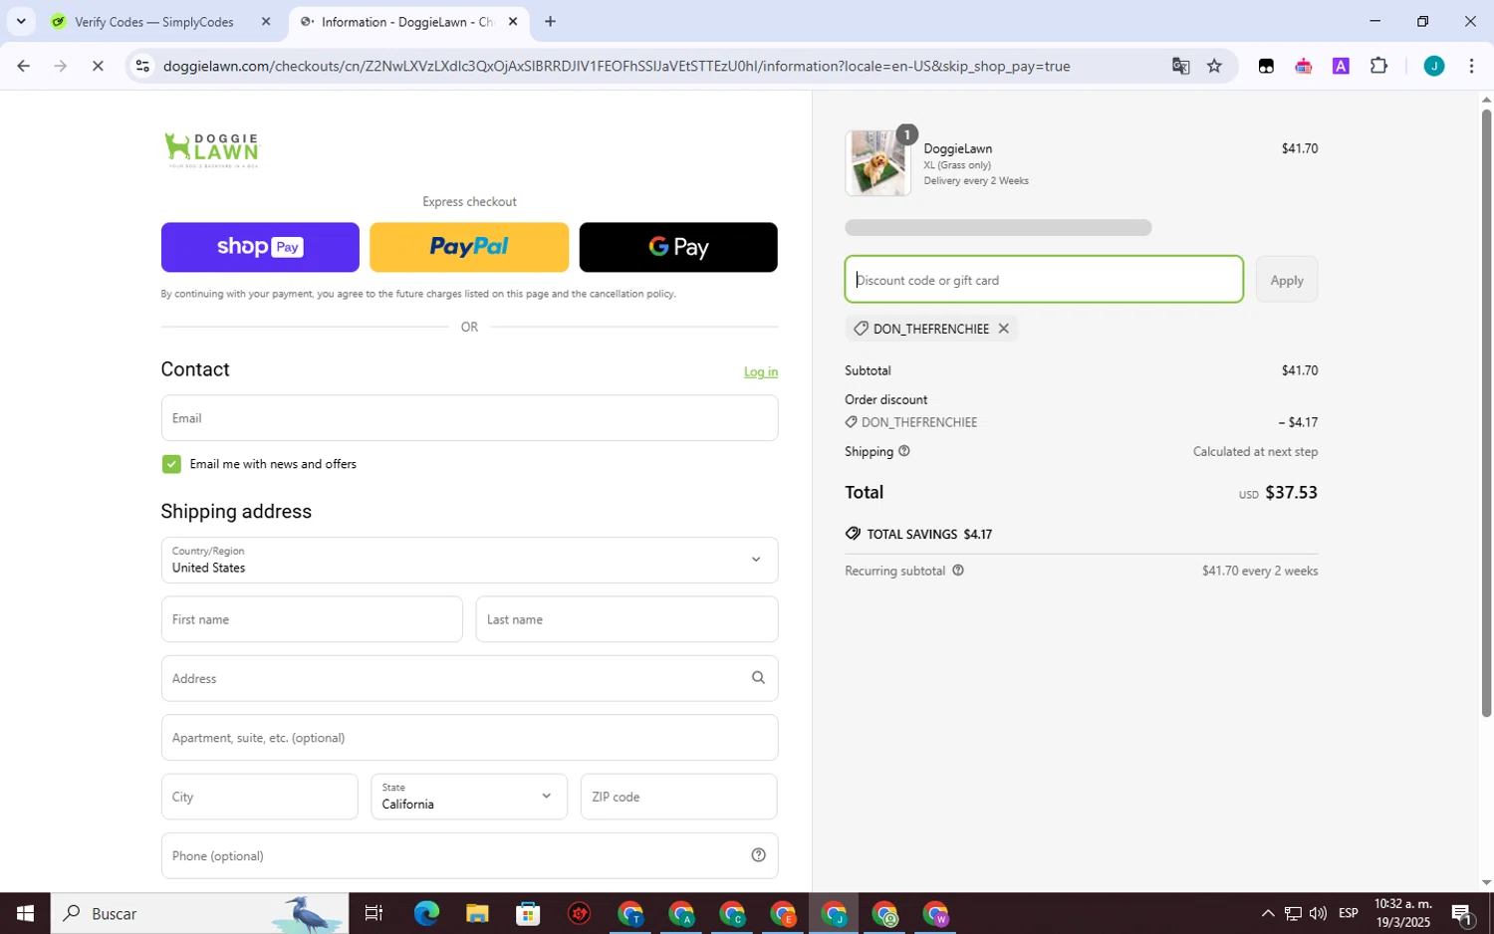
Task: Open the purple A extension icon
Action: tap(1341, 67)
